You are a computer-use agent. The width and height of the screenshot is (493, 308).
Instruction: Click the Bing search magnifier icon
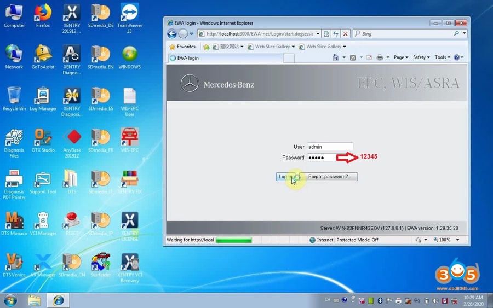click(456, 33)
